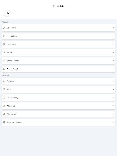117x156 pixels.
Task: Open the My devices menu item
Action: [58, 36]
